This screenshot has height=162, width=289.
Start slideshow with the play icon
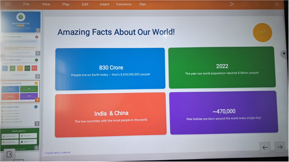[x=232, y=4]
